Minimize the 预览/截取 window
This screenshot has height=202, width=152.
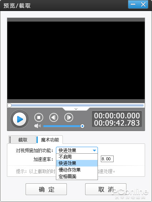click(x=133, y=4)
